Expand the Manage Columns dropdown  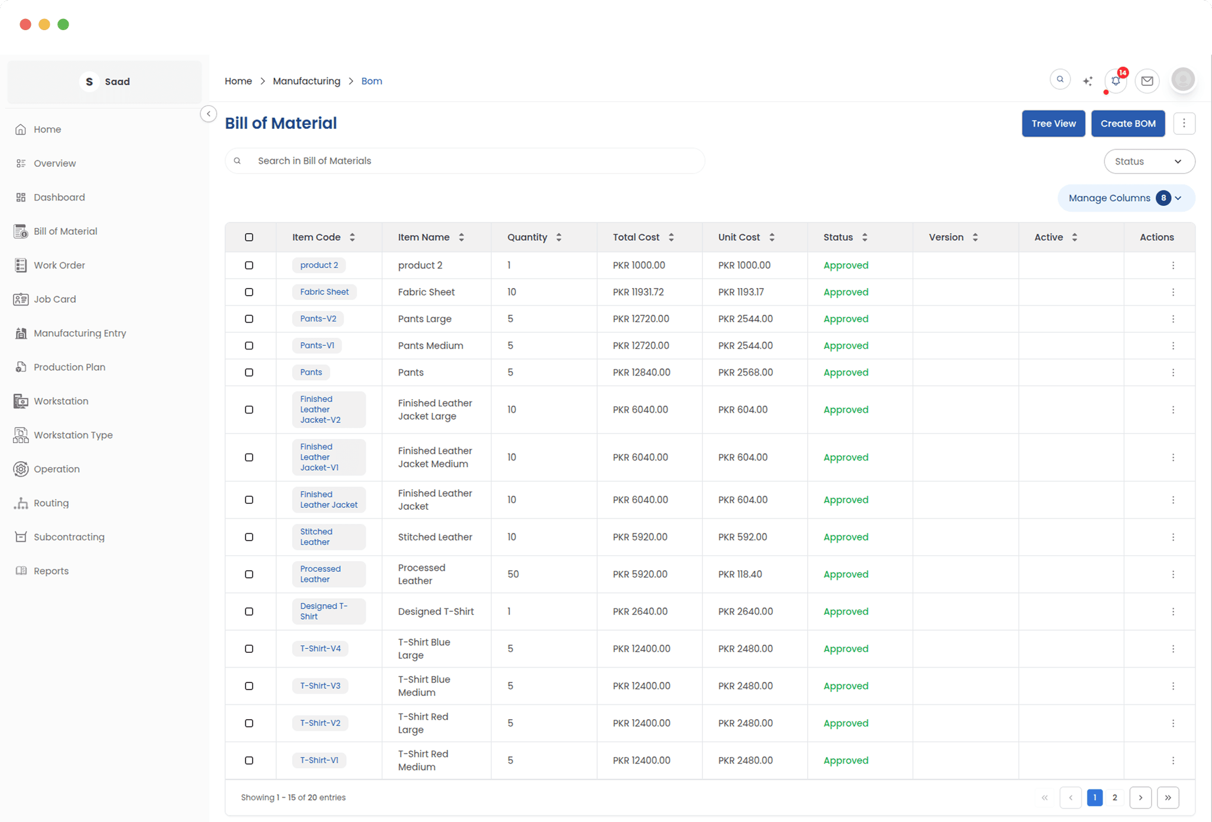pos(1125,198)
